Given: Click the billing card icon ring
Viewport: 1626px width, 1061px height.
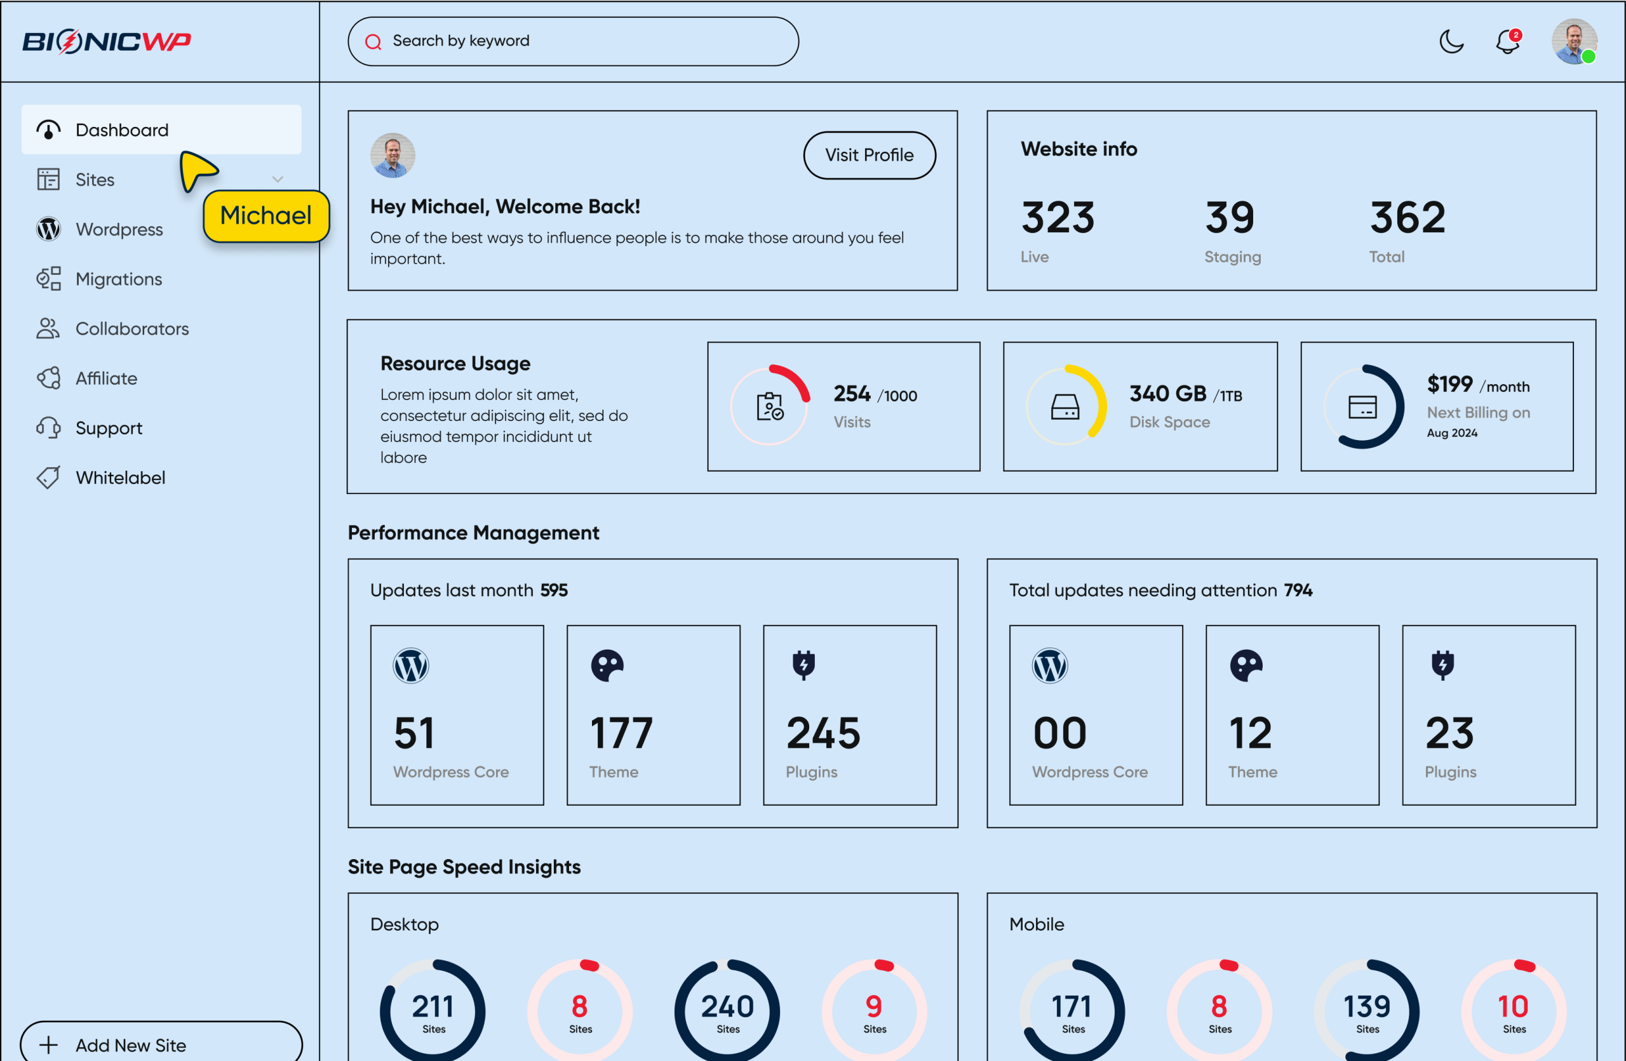Looking at the screenshot, I should [x=1362, y=406].
